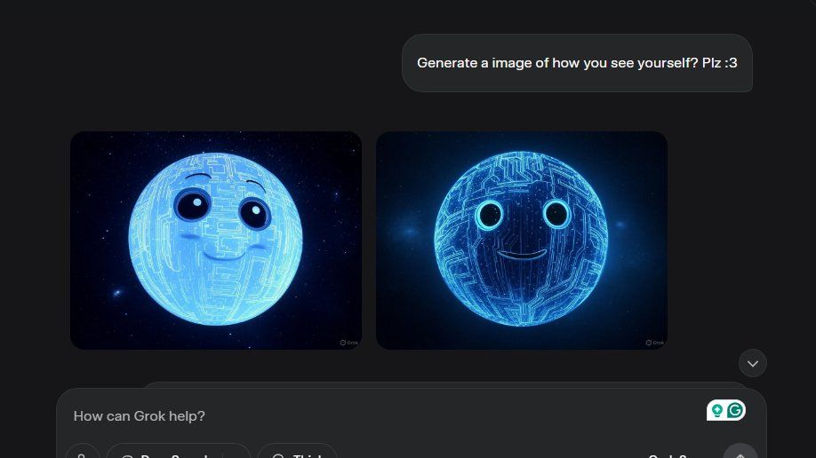Focus the 'How can Grok help?' input field
This screenshot has height=458, width=816.
tap(385, 416)
